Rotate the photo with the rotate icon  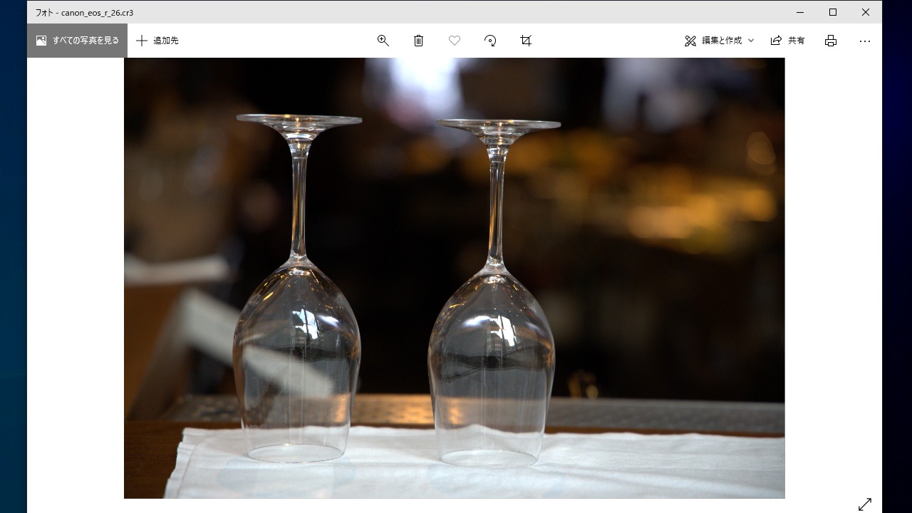tap(490, 41)
